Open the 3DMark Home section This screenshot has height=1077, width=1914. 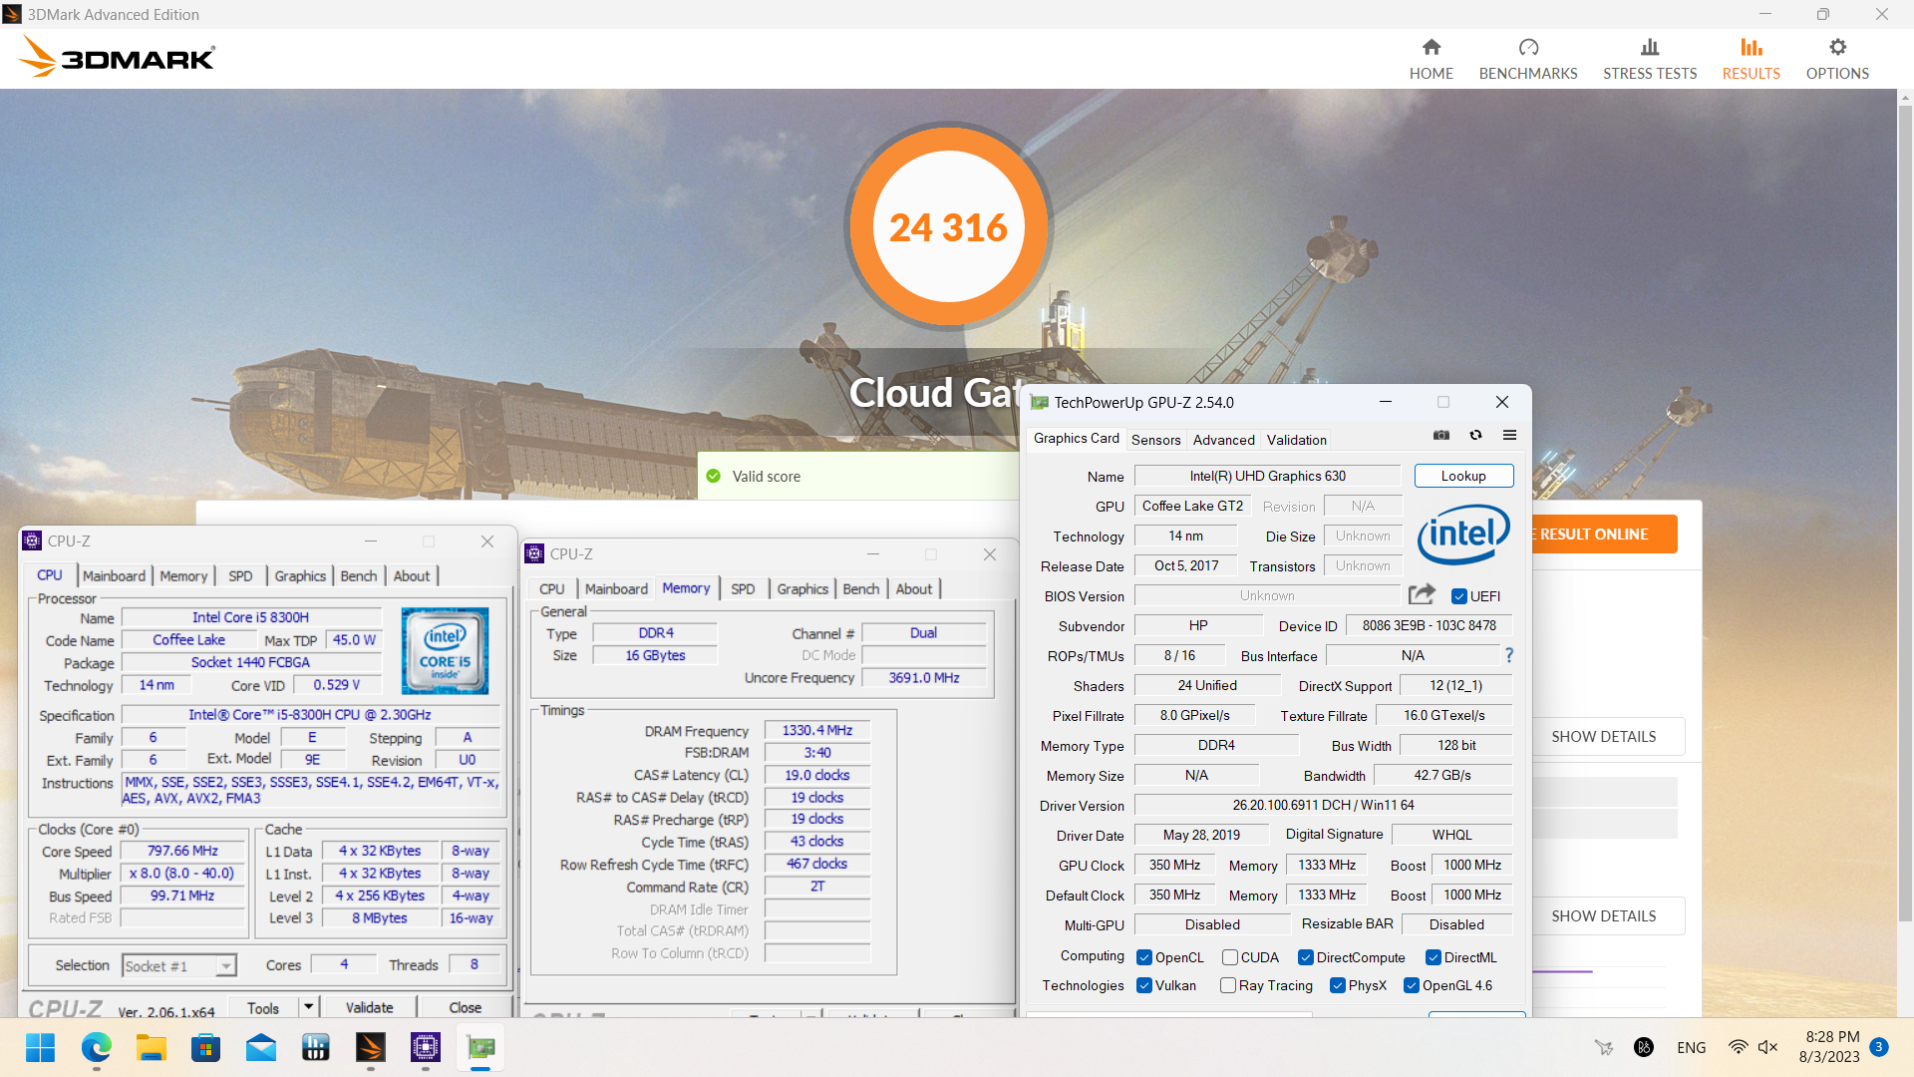pos(1431,59)
